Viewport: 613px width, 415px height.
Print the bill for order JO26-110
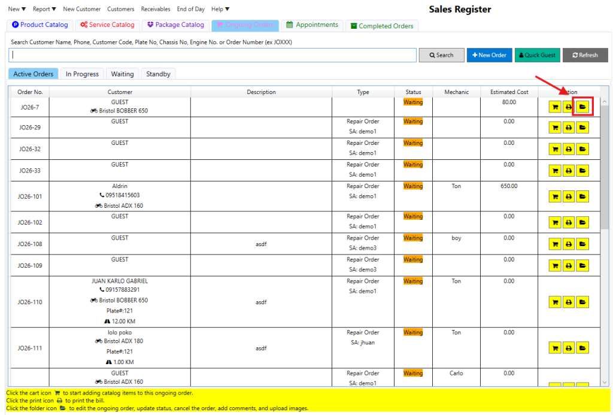(569, 302)
